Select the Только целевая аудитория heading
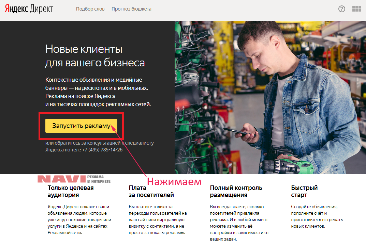This screenshot has width=366, height=246. 71,191
